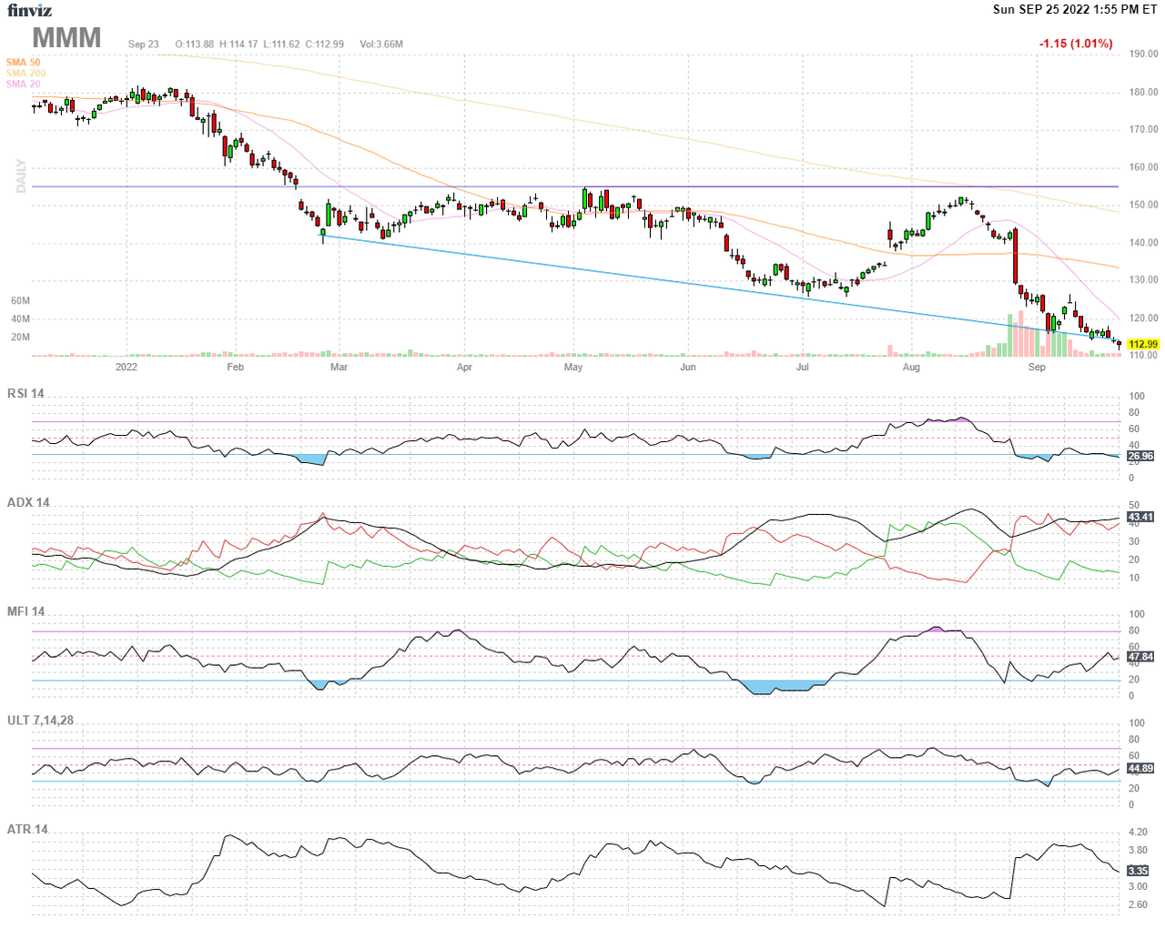Viewport: 1165px width, 928px height.
Task: Click the Aug time axis label
Action: click(x=911, y=367)
